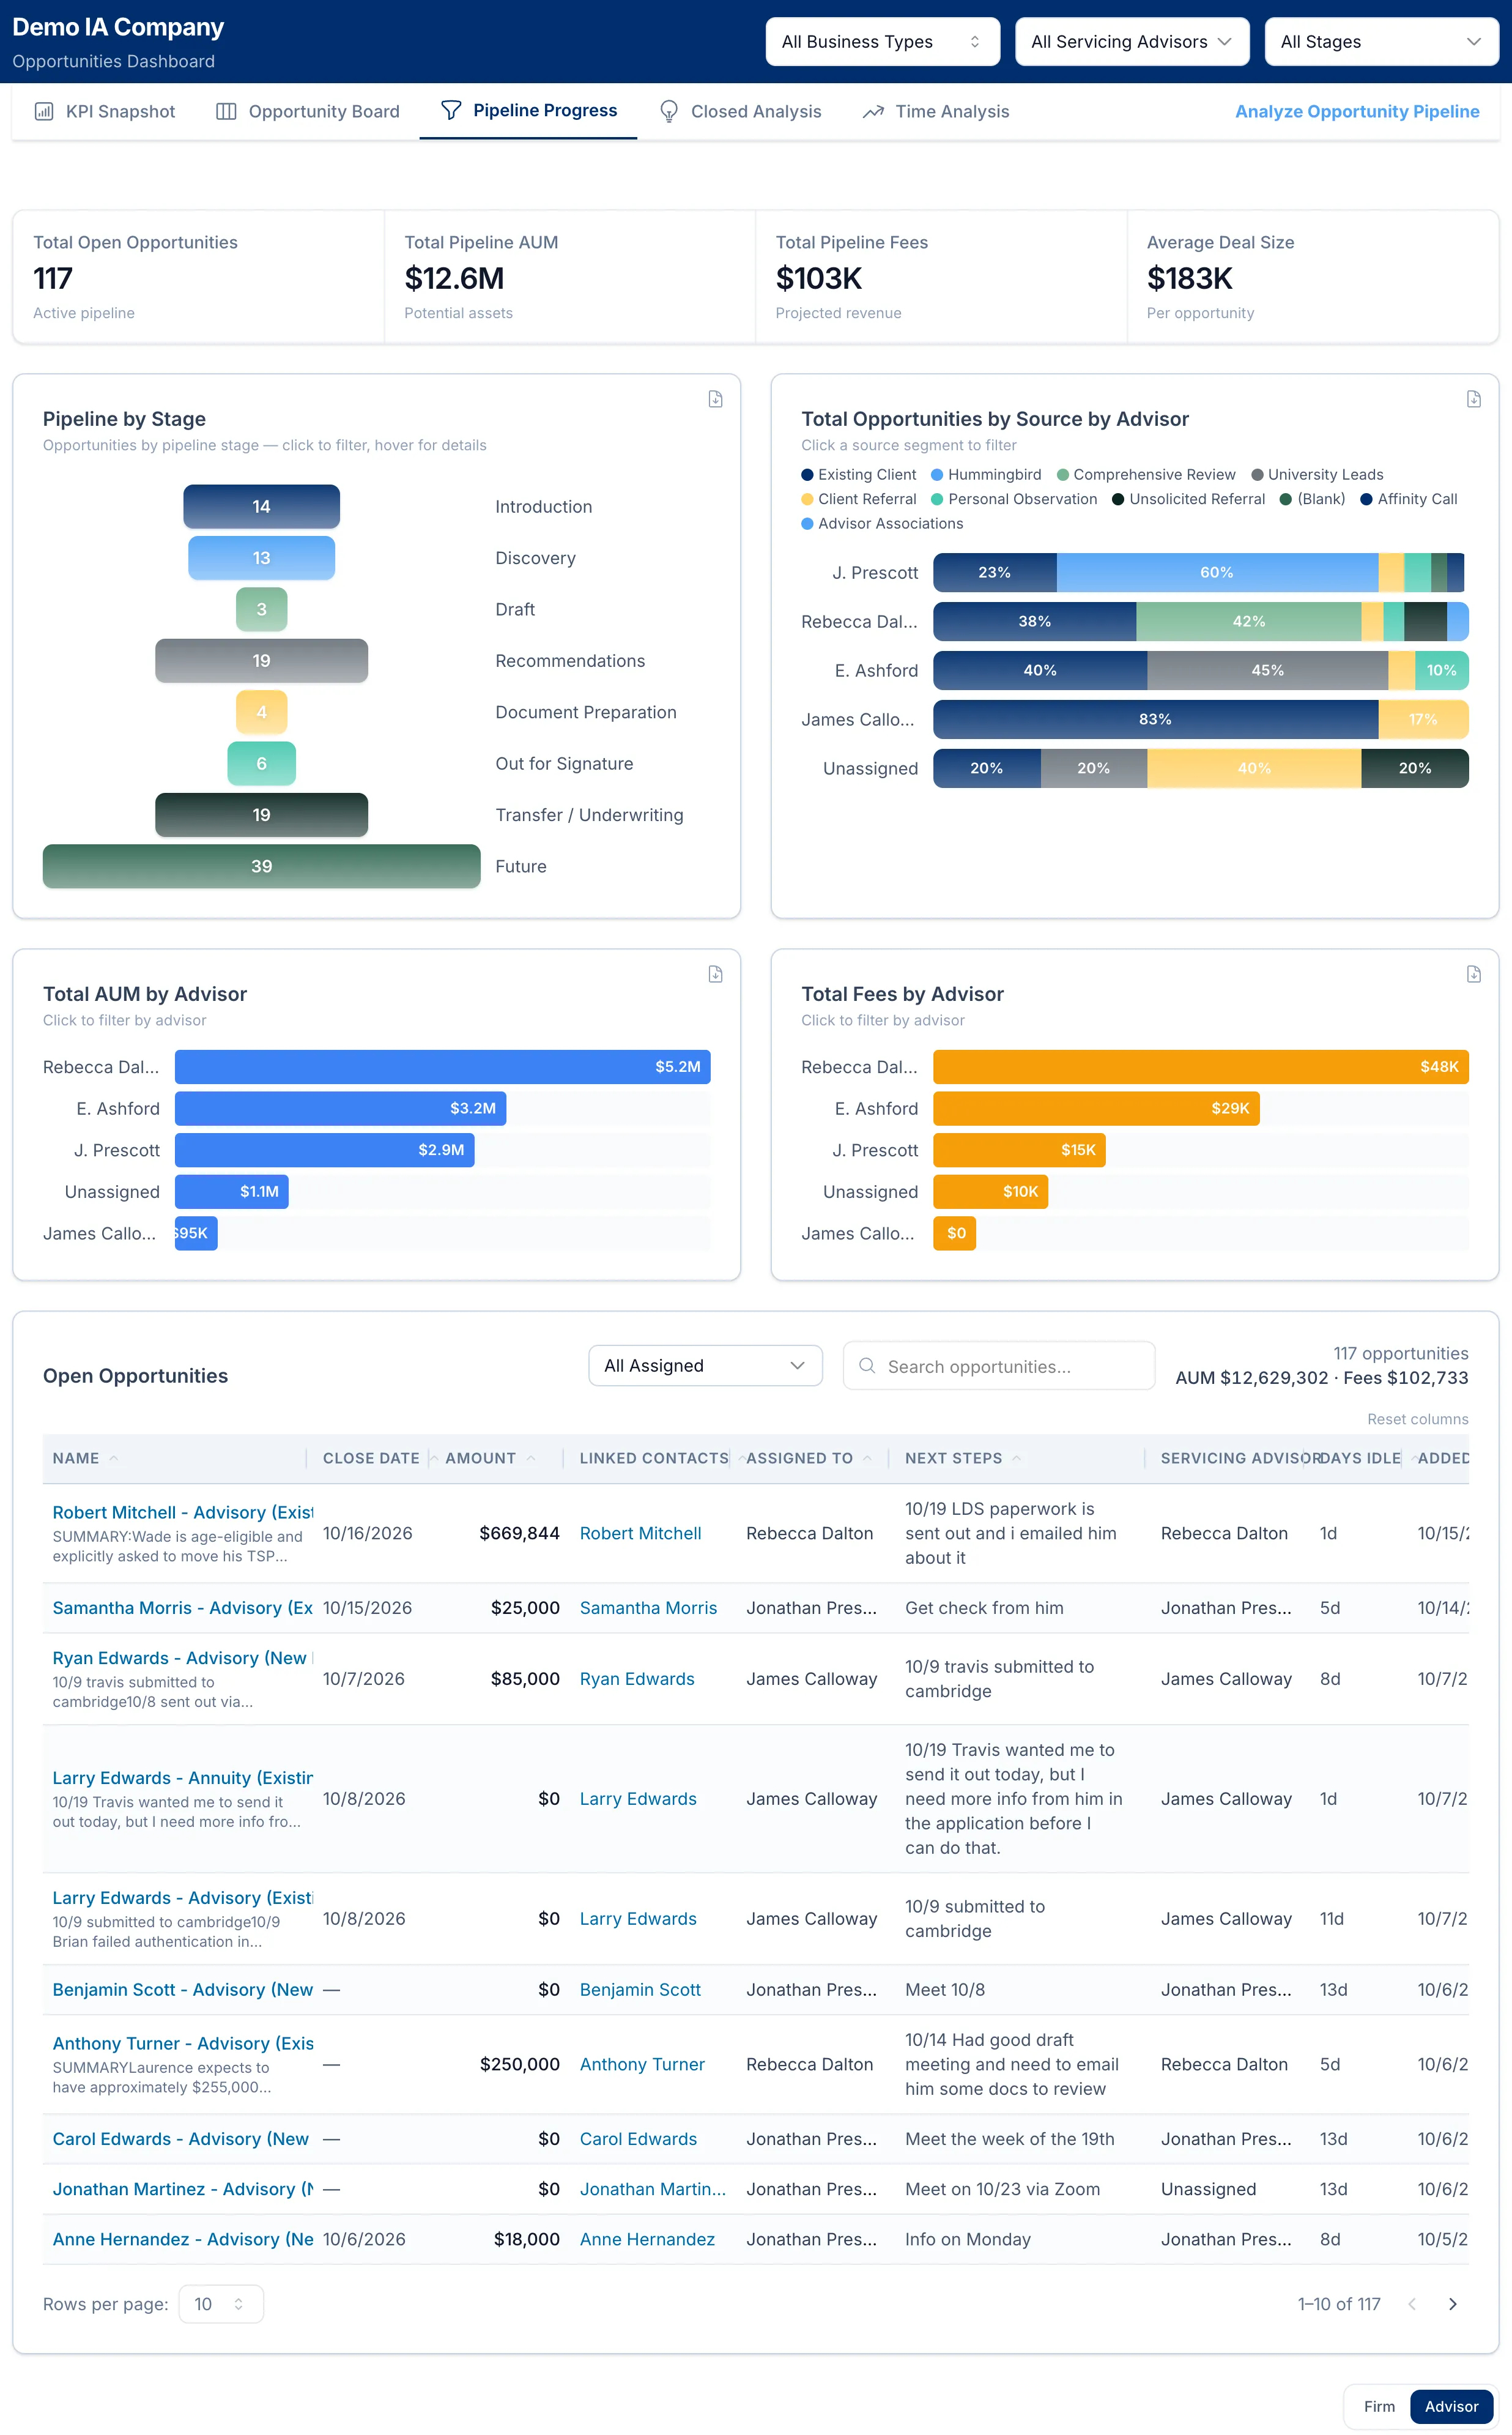
Task: Go to next page of opportunities
Action: [x=1452, y=2304]
